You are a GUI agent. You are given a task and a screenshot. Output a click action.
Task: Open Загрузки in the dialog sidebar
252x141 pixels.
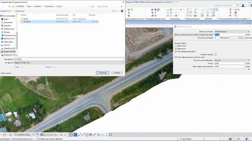(7, 25)
